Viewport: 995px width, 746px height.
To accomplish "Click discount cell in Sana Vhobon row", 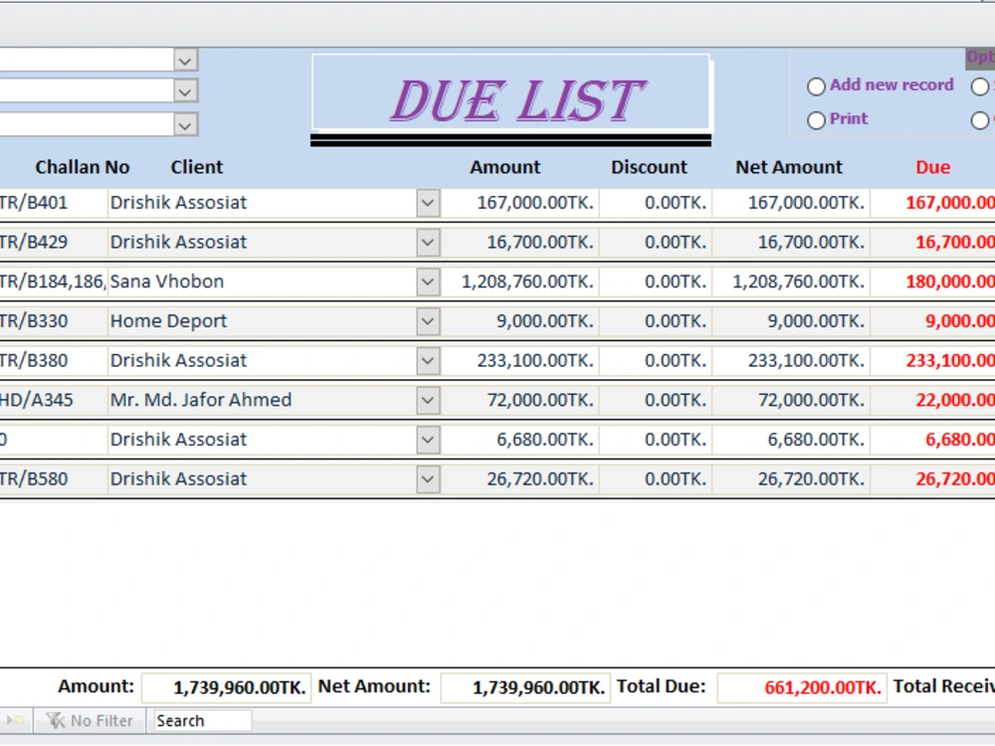I will (x=656, y=281).
